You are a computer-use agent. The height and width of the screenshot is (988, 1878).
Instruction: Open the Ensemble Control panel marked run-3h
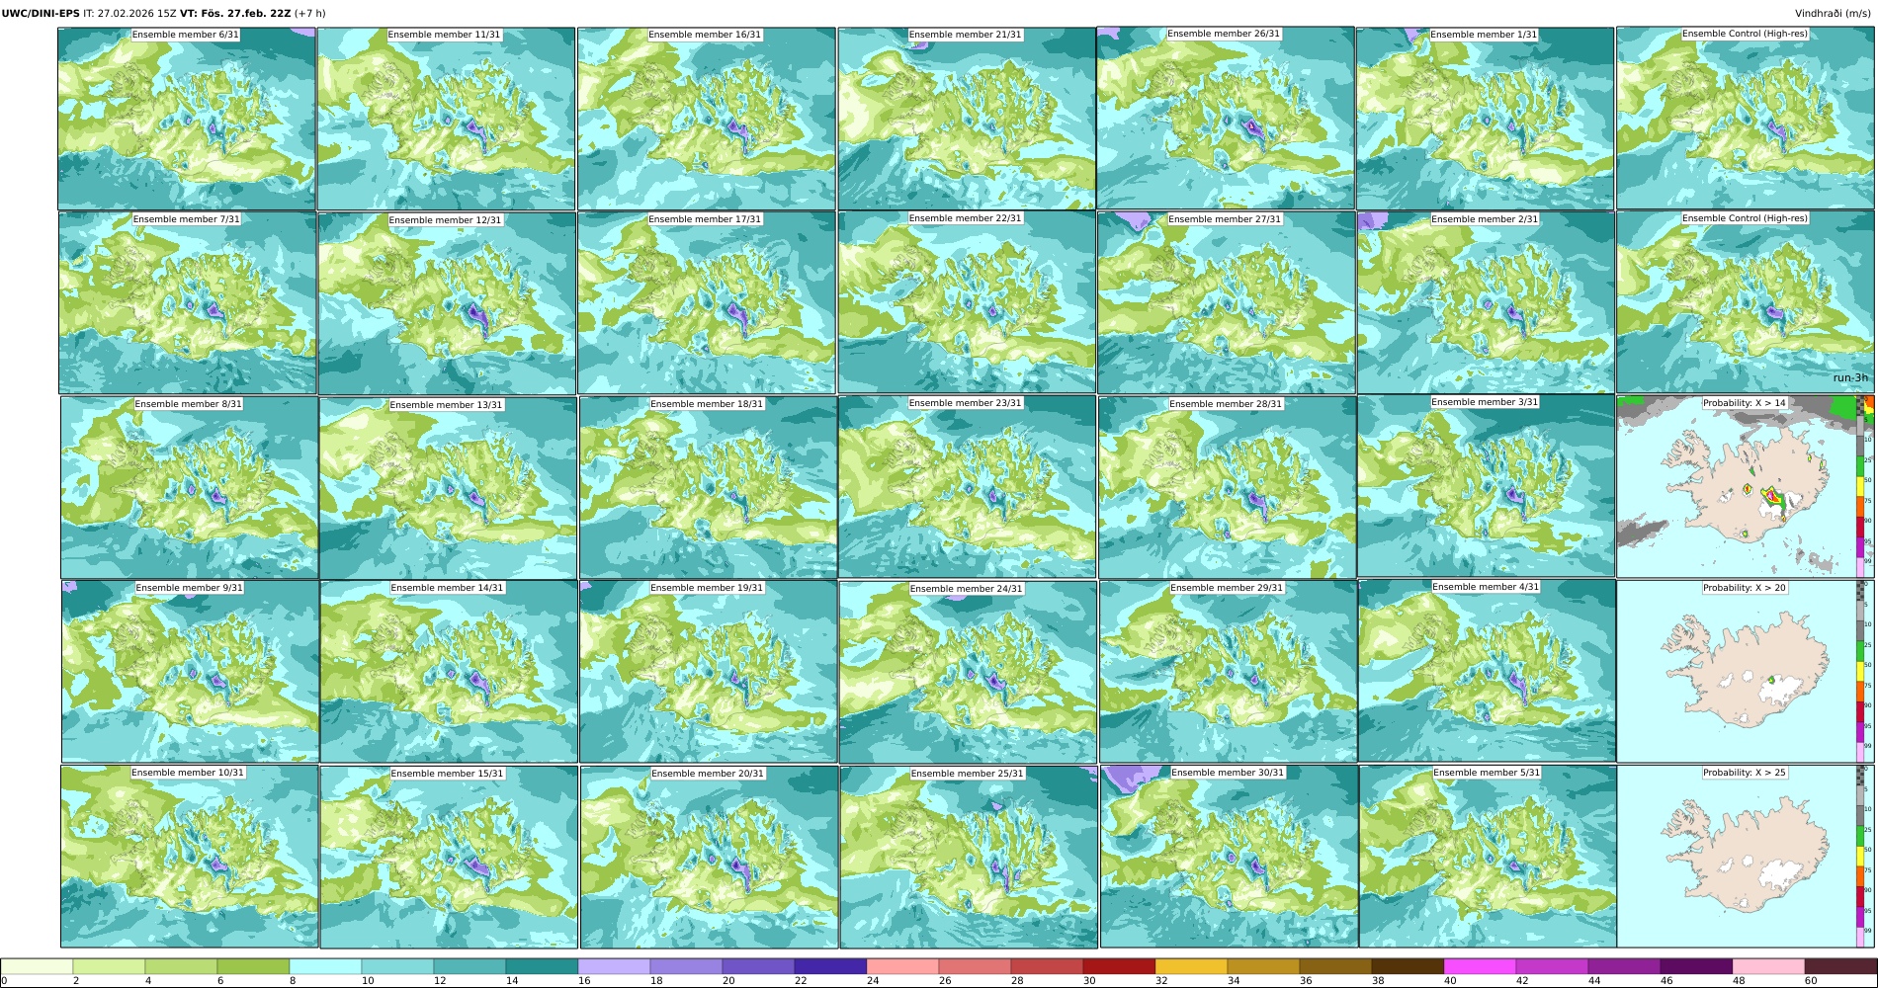(x=1746, y=301)
